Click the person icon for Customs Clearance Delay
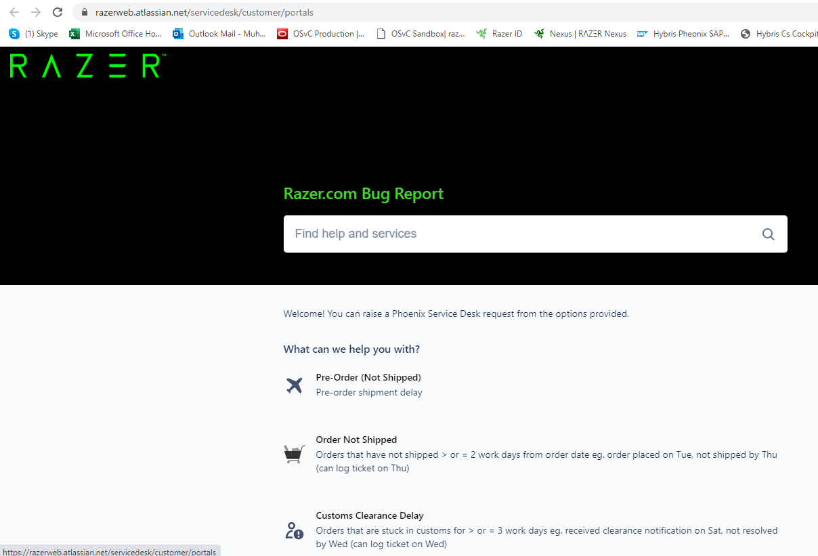The image size is (818, 556). (x=294, y=531)
